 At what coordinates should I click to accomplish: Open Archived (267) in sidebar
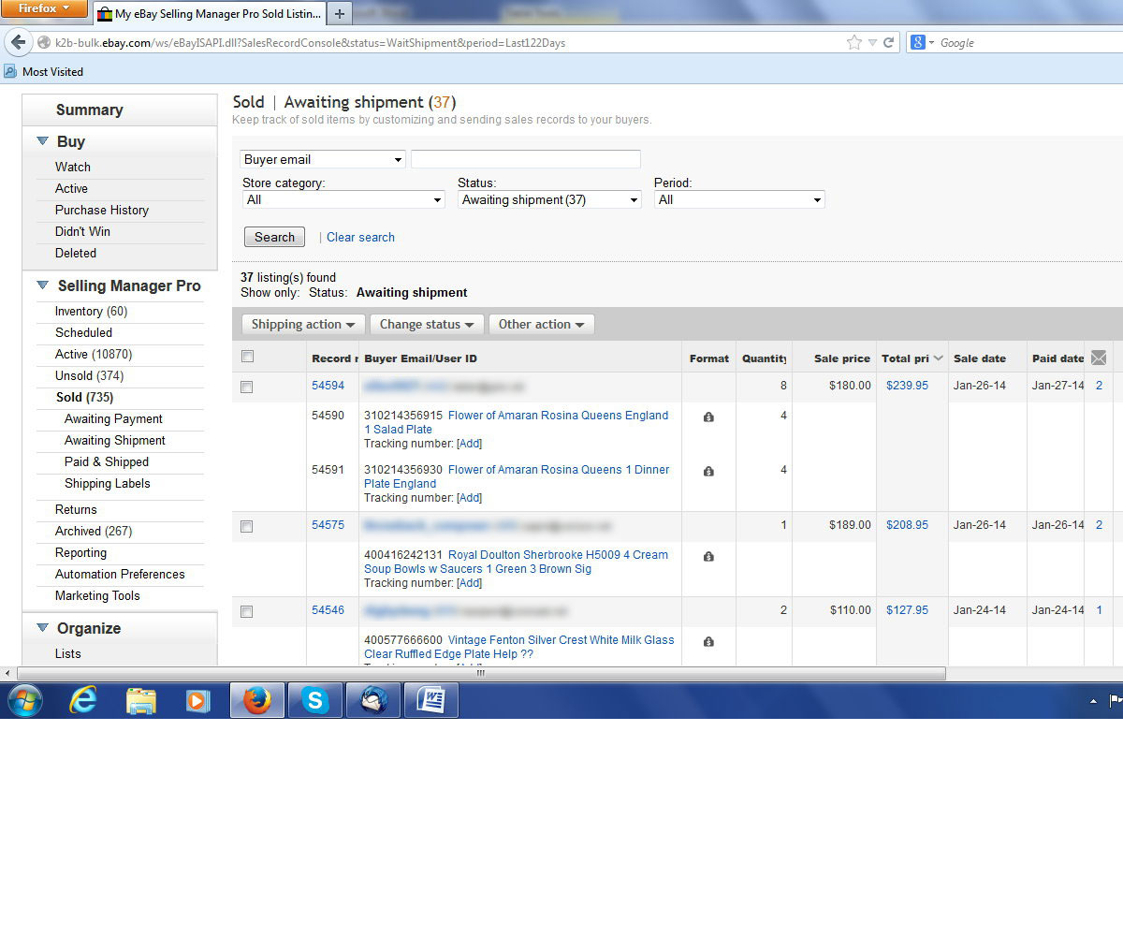94,531
